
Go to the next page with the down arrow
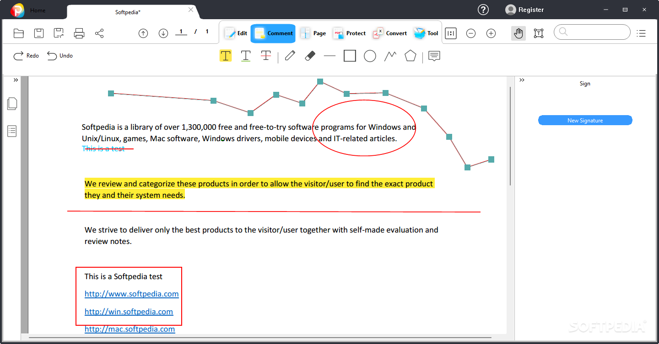pyautogui.click(x=163, y=33)
